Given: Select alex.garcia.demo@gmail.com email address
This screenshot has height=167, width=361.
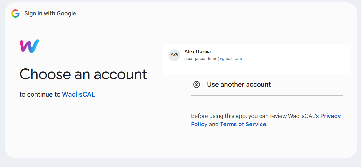Looking at the screenshot, I should [213, 59].
